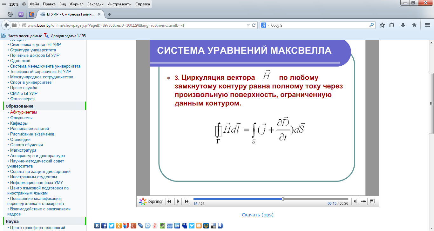Screen dimensions: 434x231
Task: Open the search engine selector dropdown
Action: tap(264, 25)
